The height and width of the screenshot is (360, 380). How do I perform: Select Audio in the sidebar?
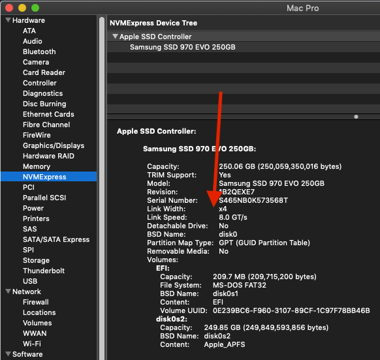pyautogui.click(x=33, y=41)
